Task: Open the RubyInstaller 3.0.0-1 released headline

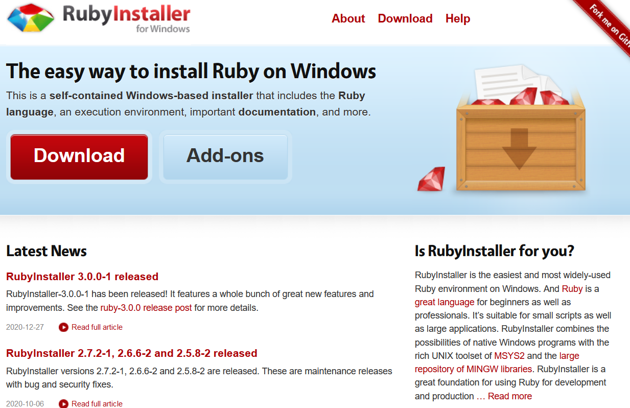Action: (81, 277)
